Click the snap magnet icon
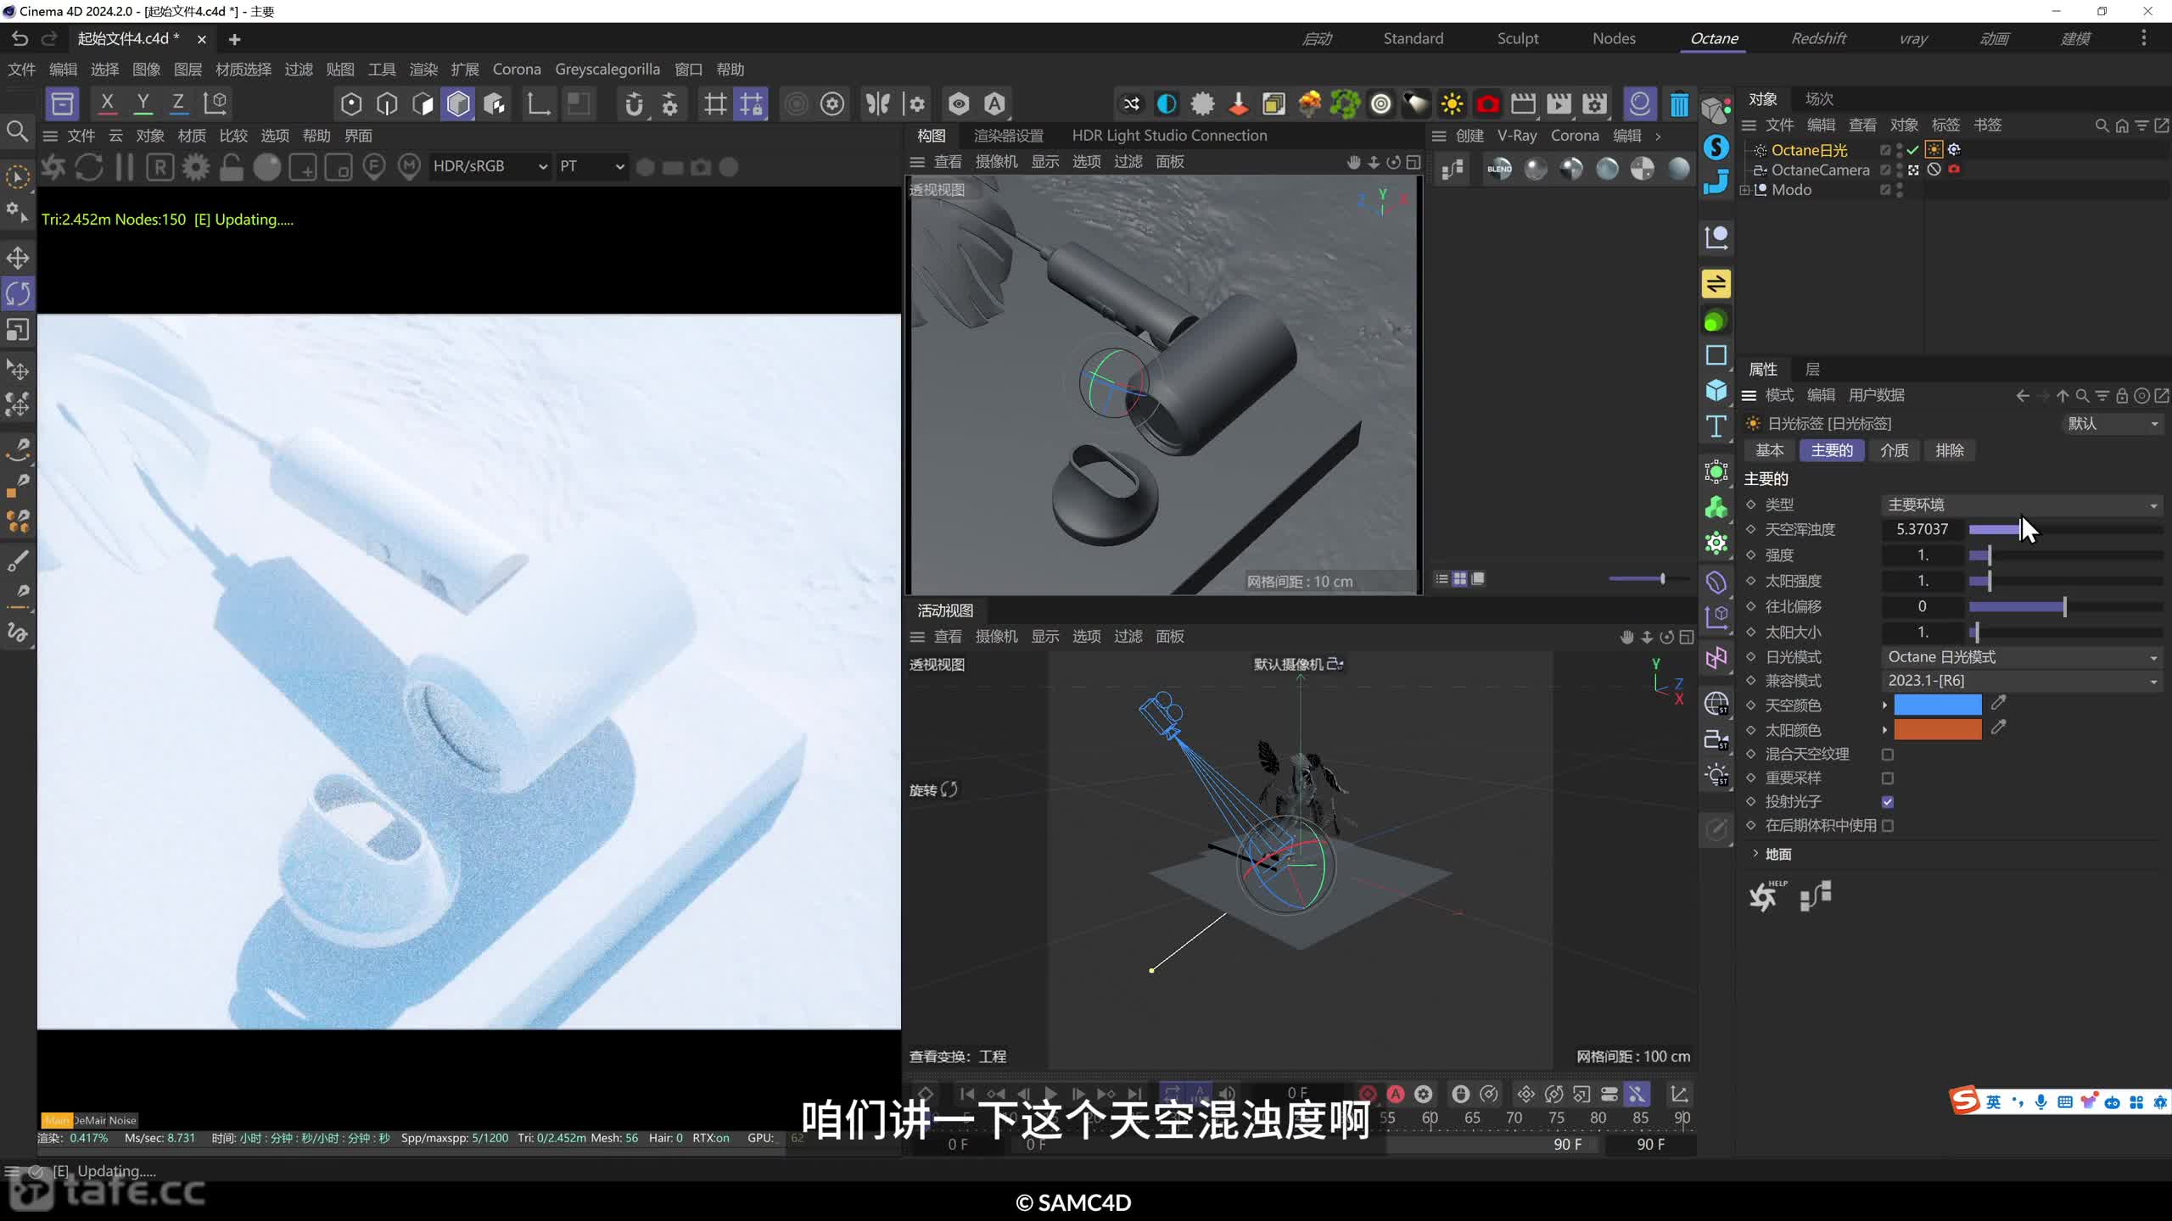Screen dimensions: 2172x1221 [x=633, y=104]
